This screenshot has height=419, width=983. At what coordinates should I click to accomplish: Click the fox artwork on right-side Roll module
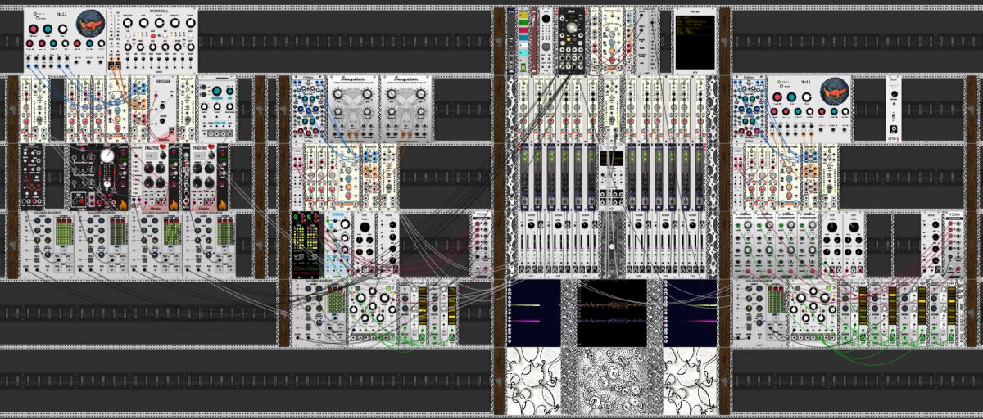click(835, 91)
